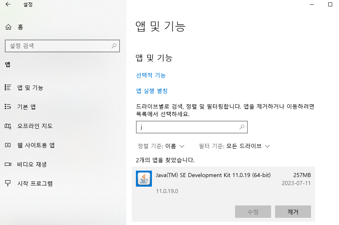Click the 시작 프로그램 icon
Screen dimensions: 339x225
8,183
